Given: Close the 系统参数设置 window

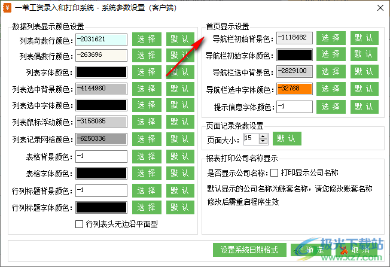Looking at the screenshot, I should tap(380, 8).
